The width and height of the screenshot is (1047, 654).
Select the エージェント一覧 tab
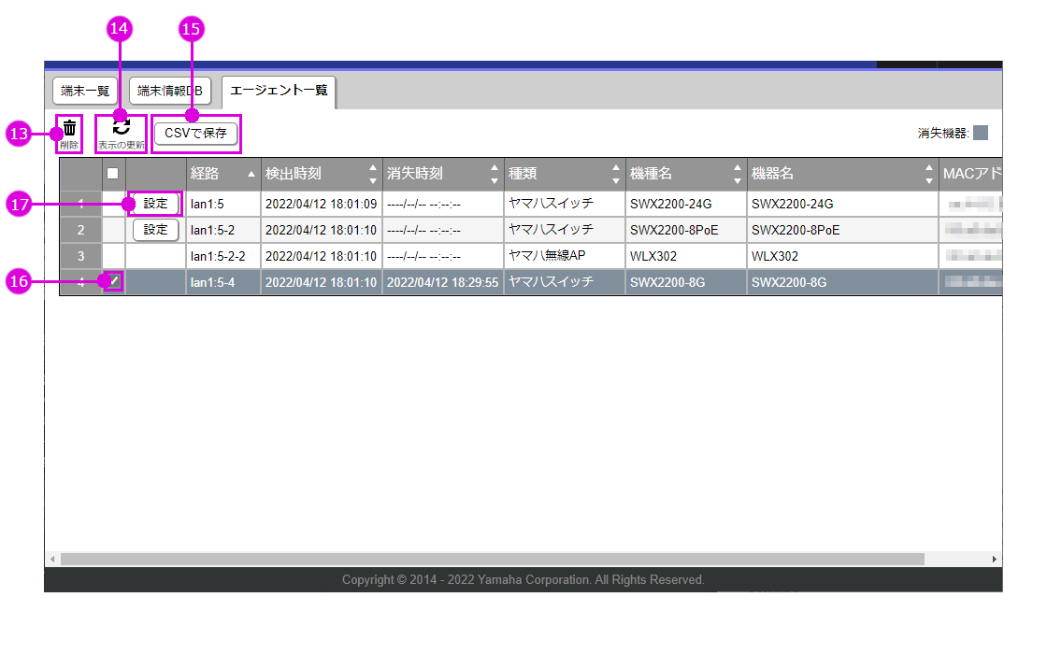(279, 91)
